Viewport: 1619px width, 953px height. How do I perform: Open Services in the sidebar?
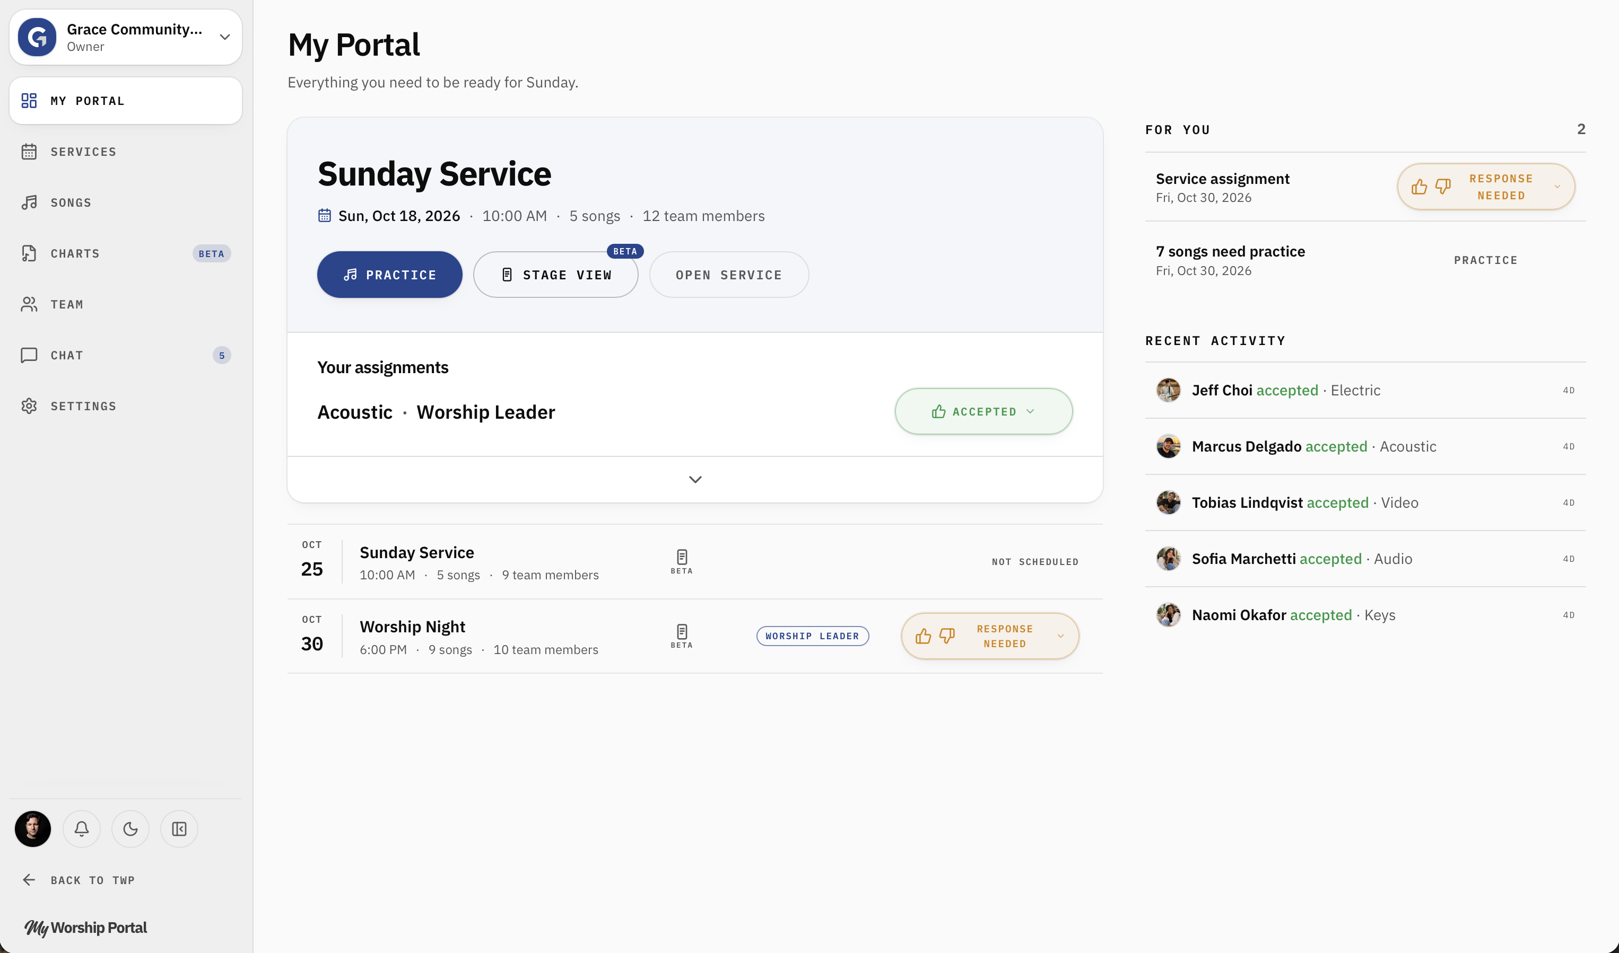(125, 152)
